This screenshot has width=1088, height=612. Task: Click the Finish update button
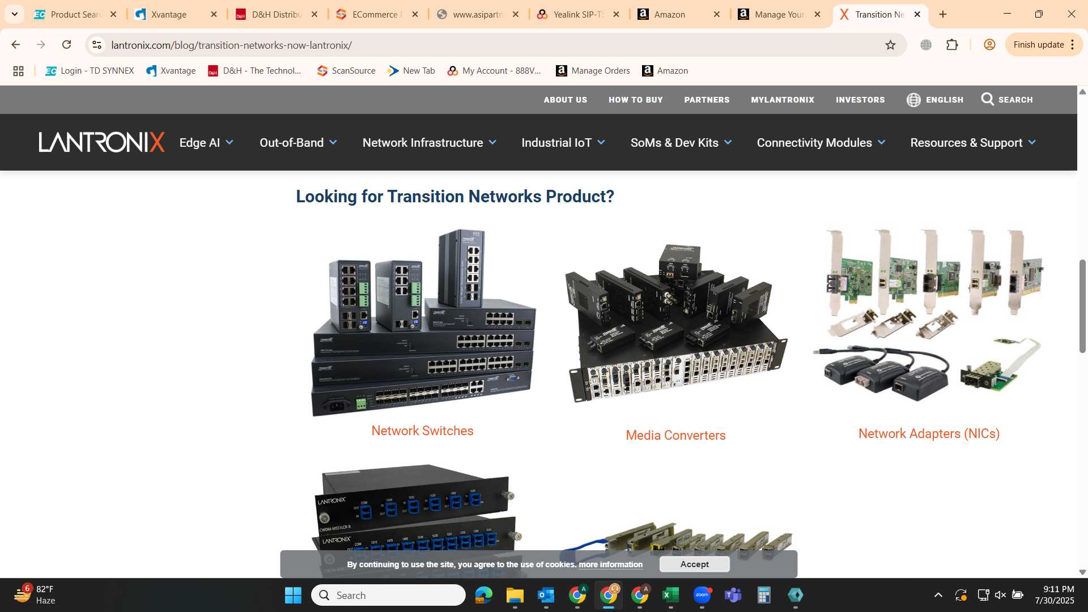1044,45
